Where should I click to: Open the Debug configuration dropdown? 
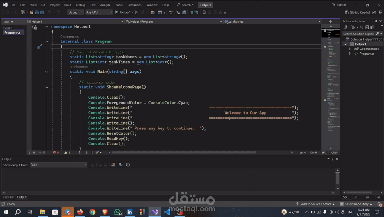point(75,12)
